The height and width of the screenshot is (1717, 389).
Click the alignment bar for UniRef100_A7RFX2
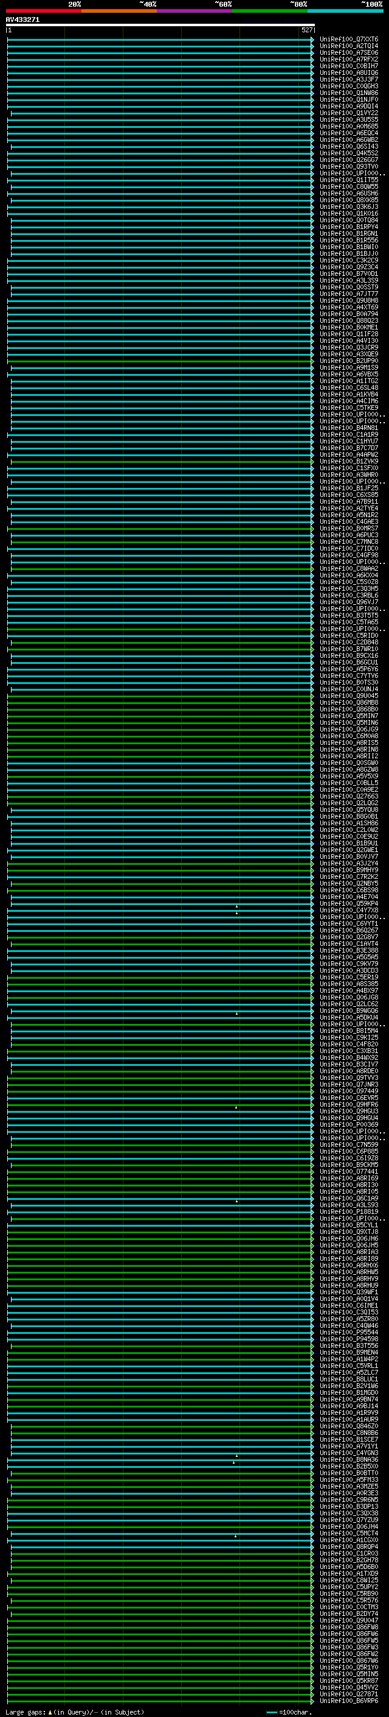pyautogui.click(x=160, y=60)
